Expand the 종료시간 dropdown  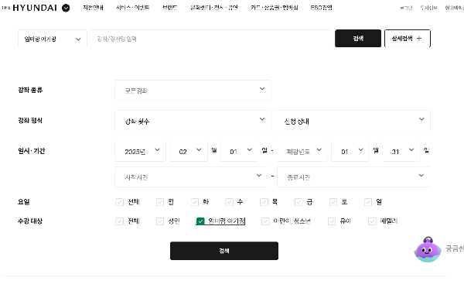353,176
